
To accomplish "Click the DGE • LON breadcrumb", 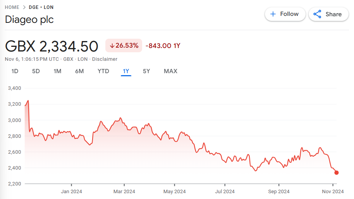I will point(41,7).
